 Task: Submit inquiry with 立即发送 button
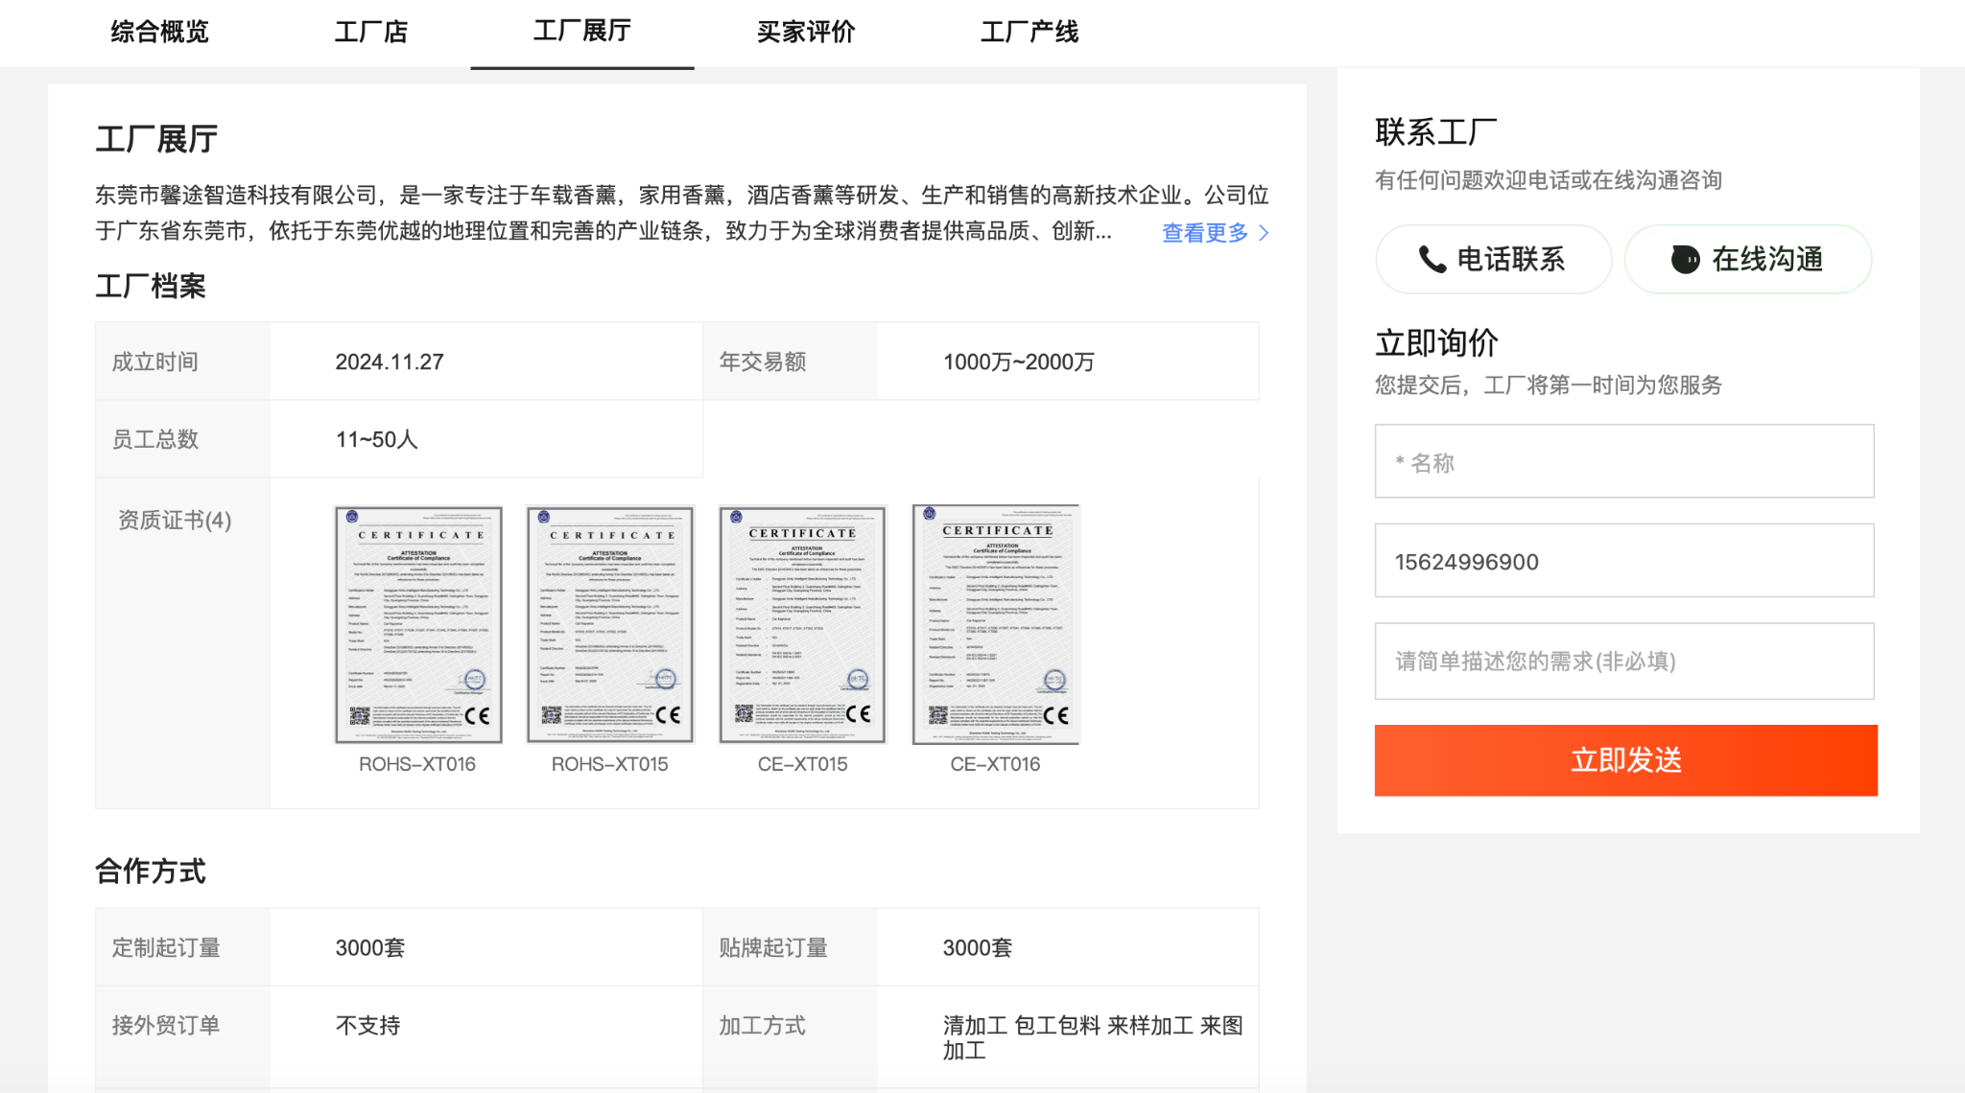(x=1626, y=760)
